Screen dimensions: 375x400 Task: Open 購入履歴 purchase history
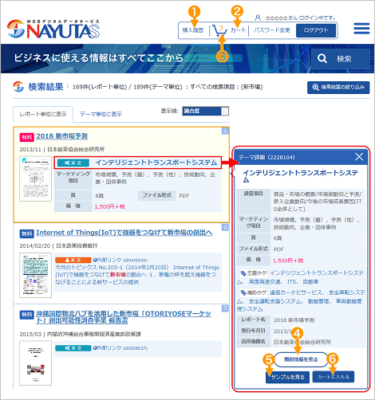(x=193, y=30)
